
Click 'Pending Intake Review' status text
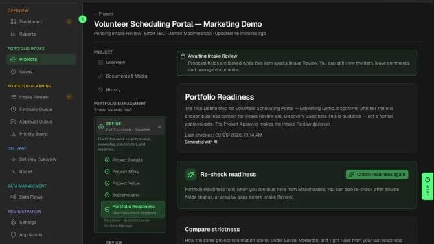[117, 34]
